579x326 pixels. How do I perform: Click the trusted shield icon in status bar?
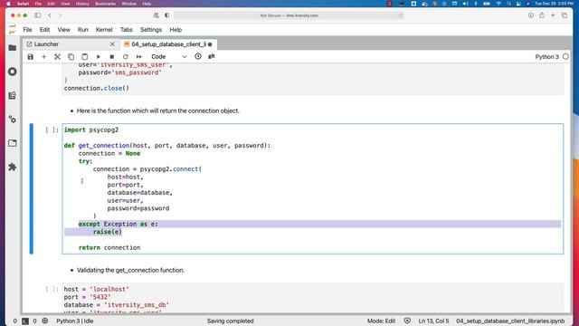coord(407,321)
